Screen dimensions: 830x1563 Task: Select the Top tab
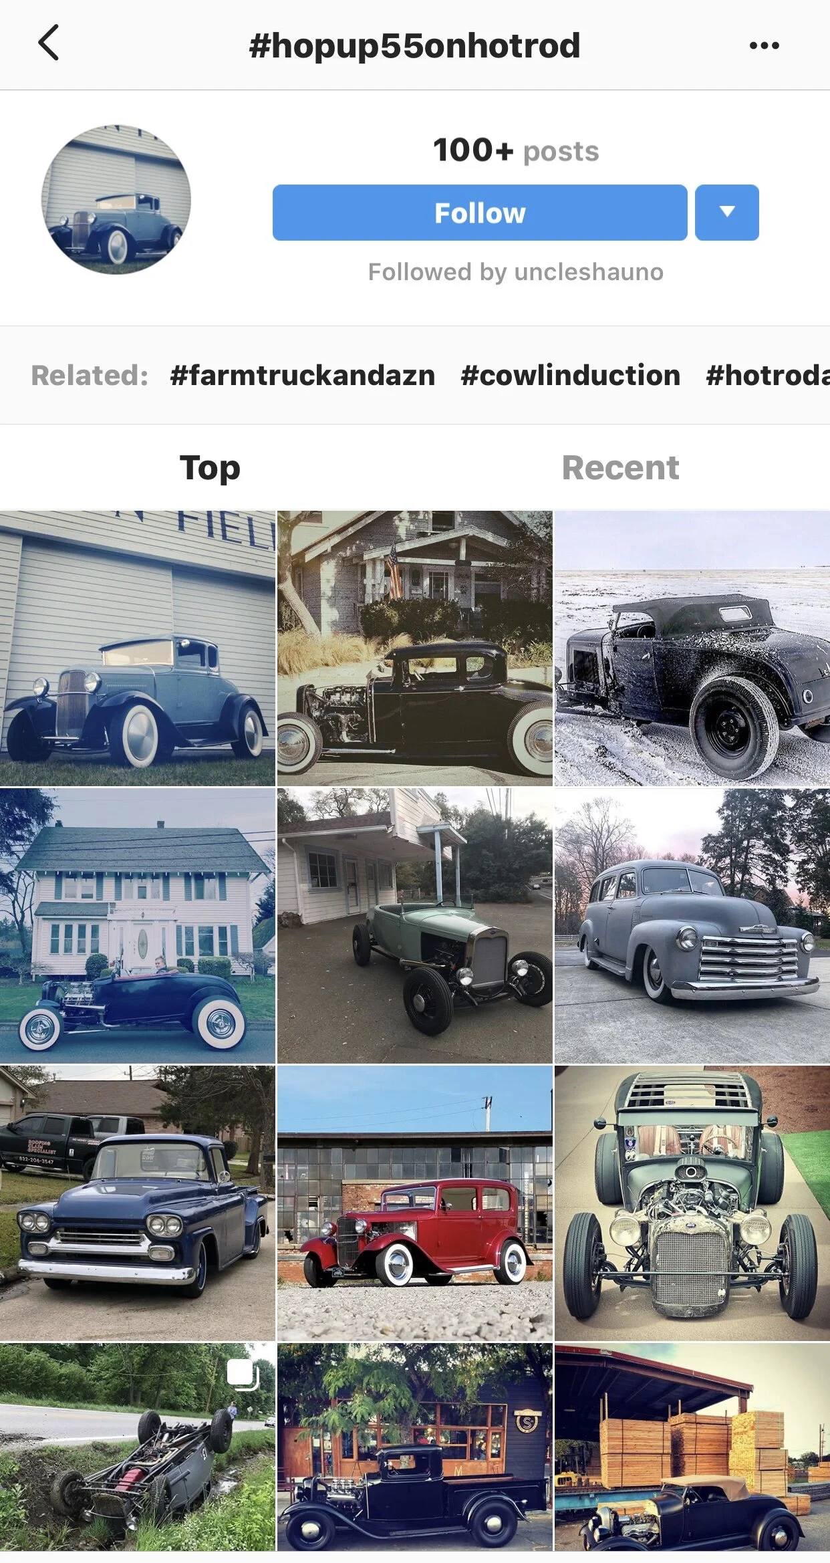(x=210, y=467)
